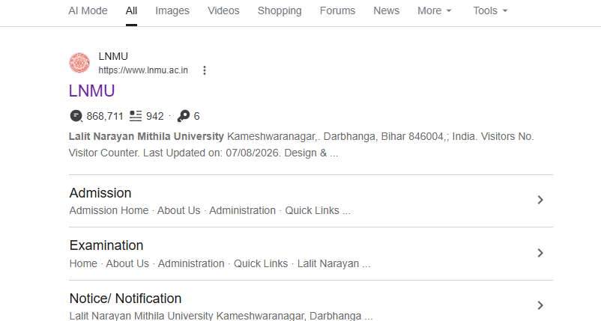Open the Tools dropdown
Image resolution: width=601 pixels, height=321 pixels.
490,10
